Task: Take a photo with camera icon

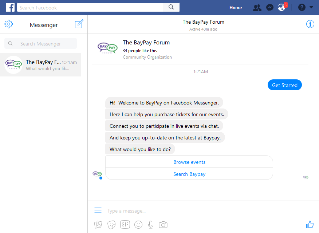Action: 163,225
